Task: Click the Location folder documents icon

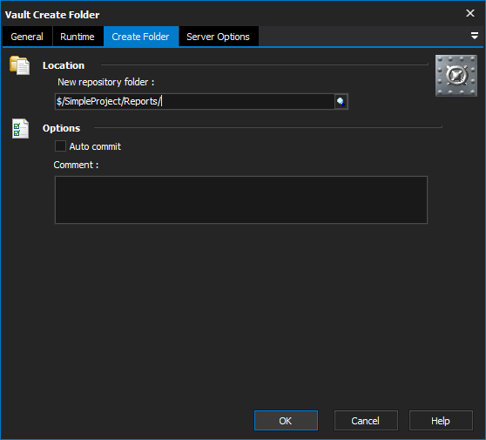Action: click(20, 65)
